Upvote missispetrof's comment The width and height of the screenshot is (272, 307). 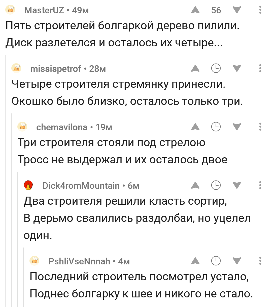pyautogui.click(x=195, y=68)
